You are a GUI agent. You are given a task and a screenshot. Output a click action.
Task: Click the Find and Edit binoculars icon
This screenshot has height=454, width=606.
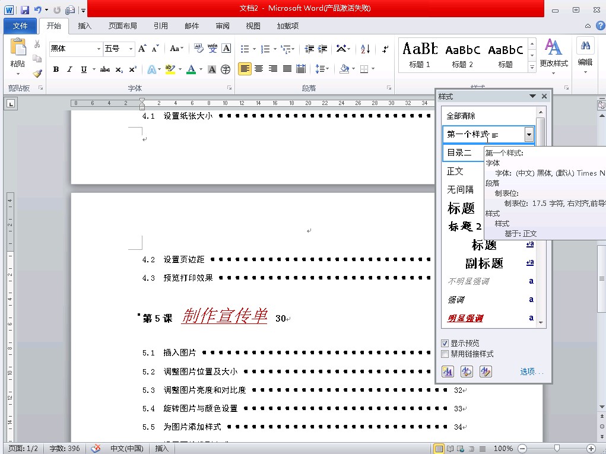(x=585, y=53)
